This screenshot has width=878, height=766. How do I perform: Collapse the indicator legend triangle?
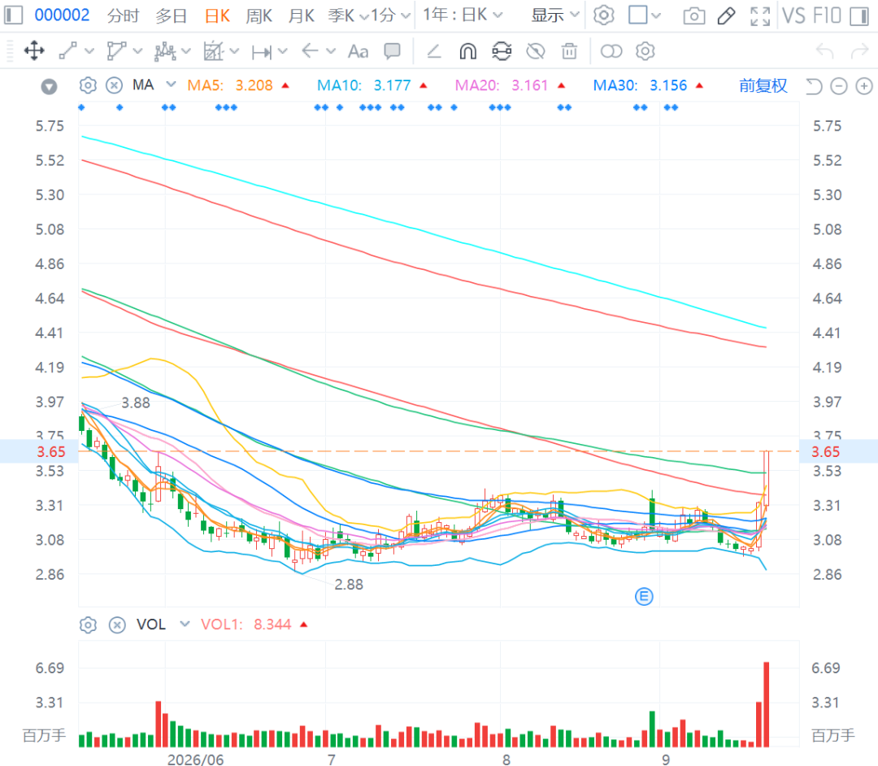coord(50,86)
